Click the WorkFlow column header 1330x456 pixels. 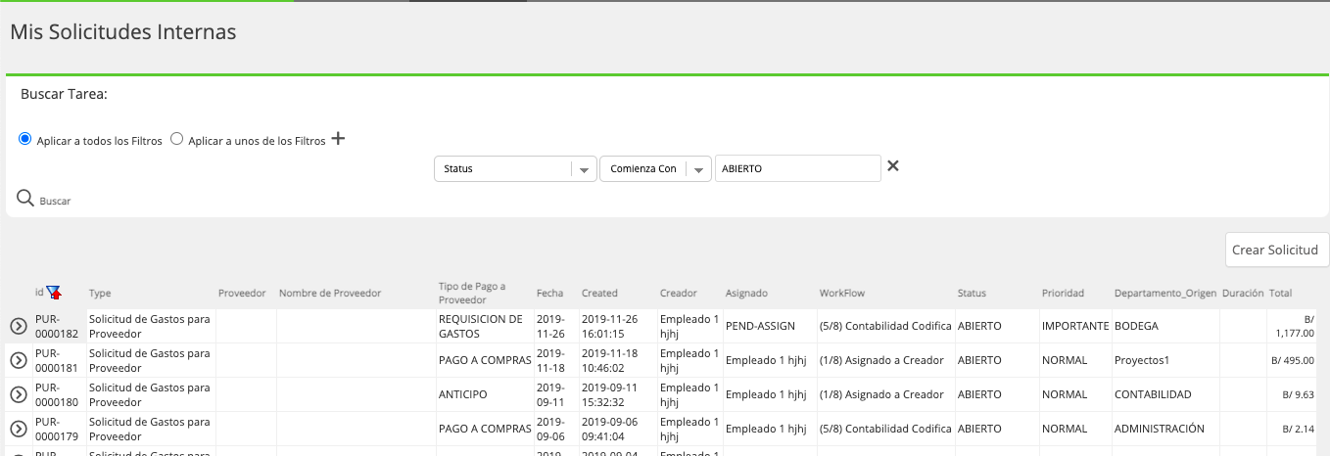coord(842,293)
